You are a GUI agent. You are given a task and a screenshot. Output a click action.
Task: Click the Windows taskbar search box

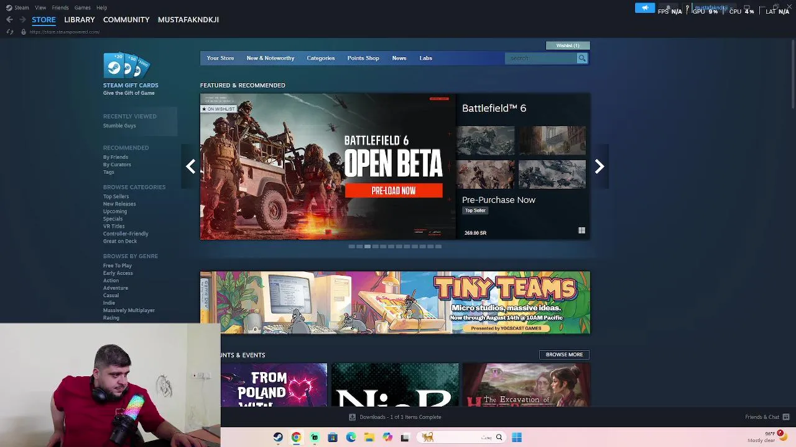461,438
